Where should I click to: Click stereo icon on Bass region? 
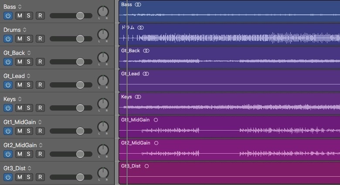point(138,4)
